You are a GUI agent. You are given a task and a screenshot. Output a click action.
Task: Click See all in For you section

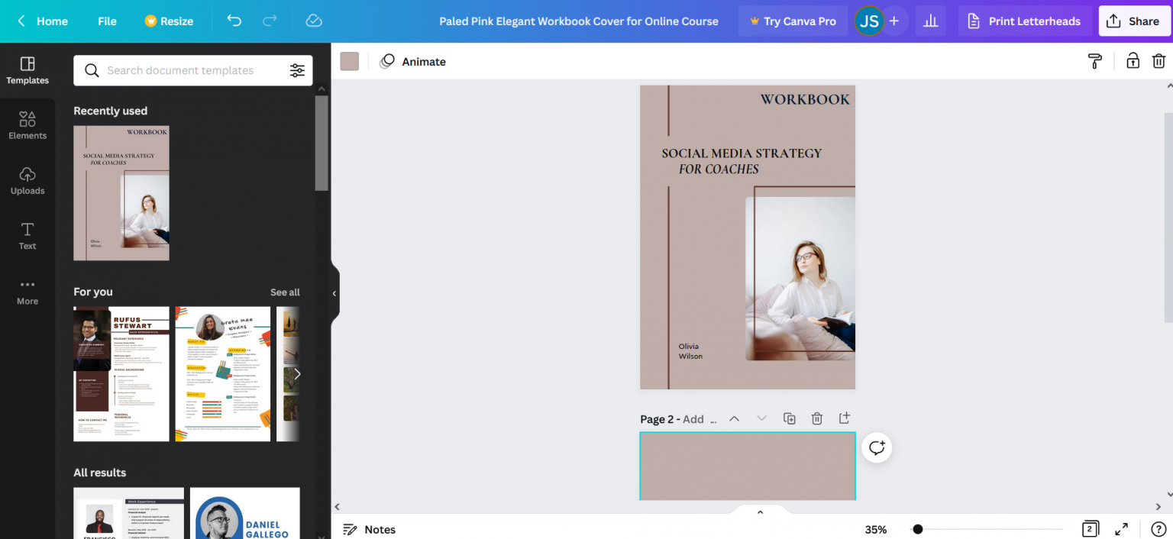pos(285,292)
